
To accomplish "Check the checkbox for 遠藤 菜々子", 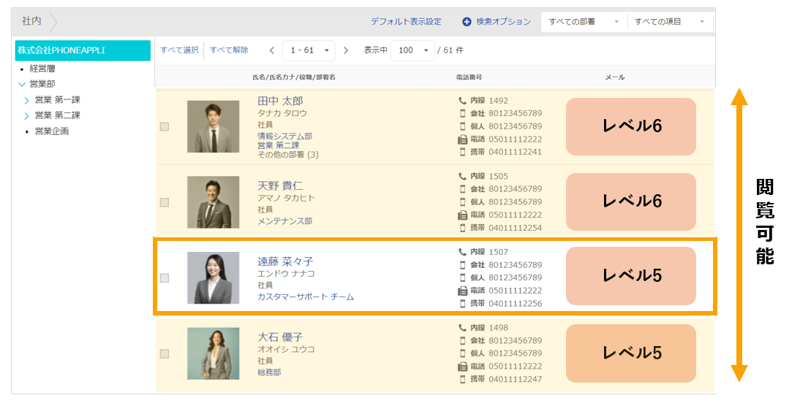I will pos(165,278).
